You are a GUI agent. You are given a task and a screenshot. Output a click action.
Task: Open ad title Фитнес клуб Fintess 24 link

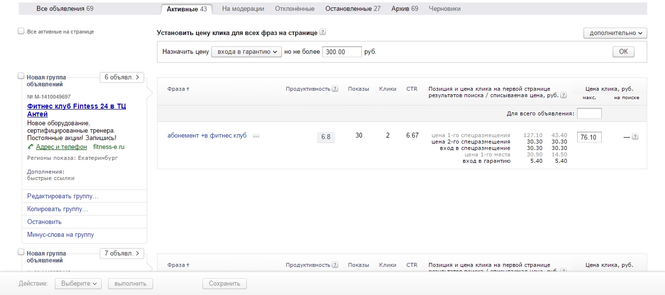pyautogui.click(x=77, y=110)
